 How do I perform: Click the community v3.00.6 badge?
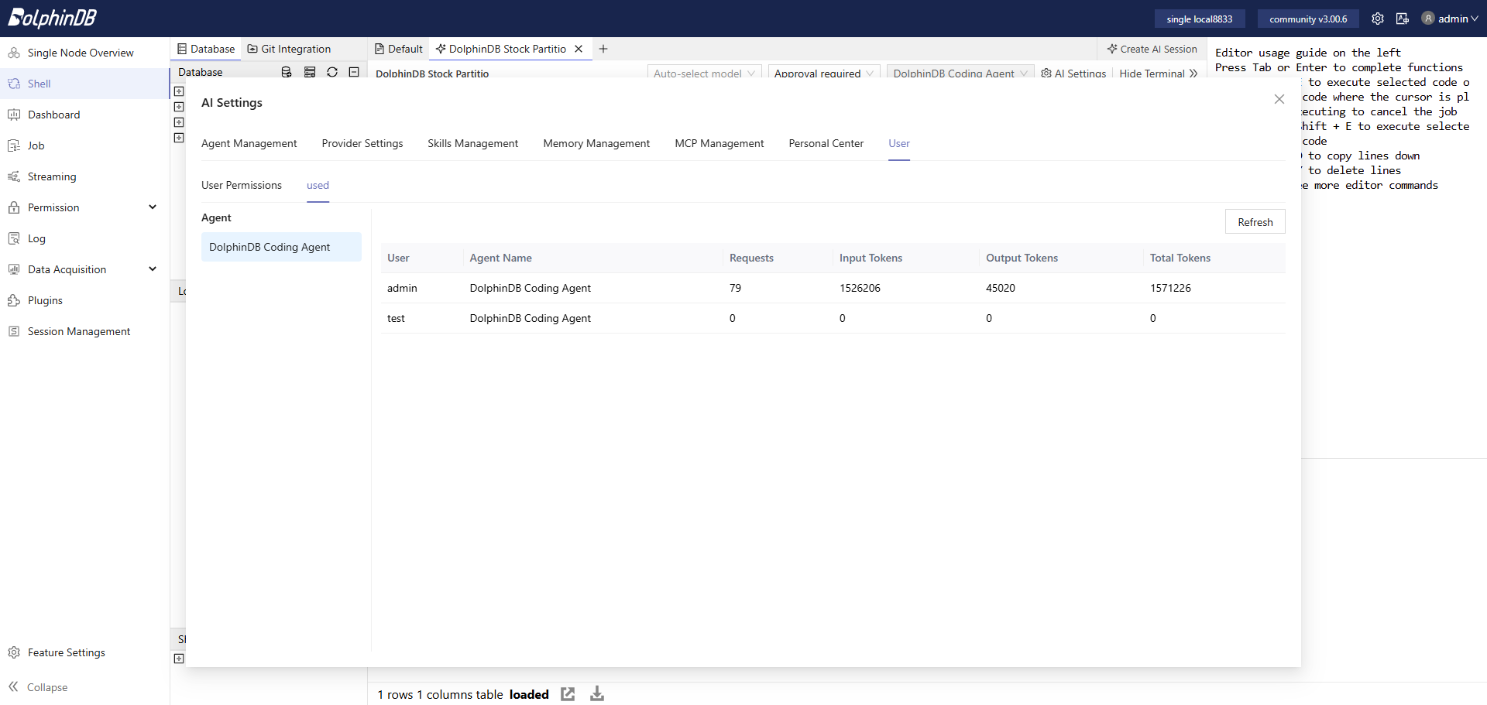coord(1308,19)
